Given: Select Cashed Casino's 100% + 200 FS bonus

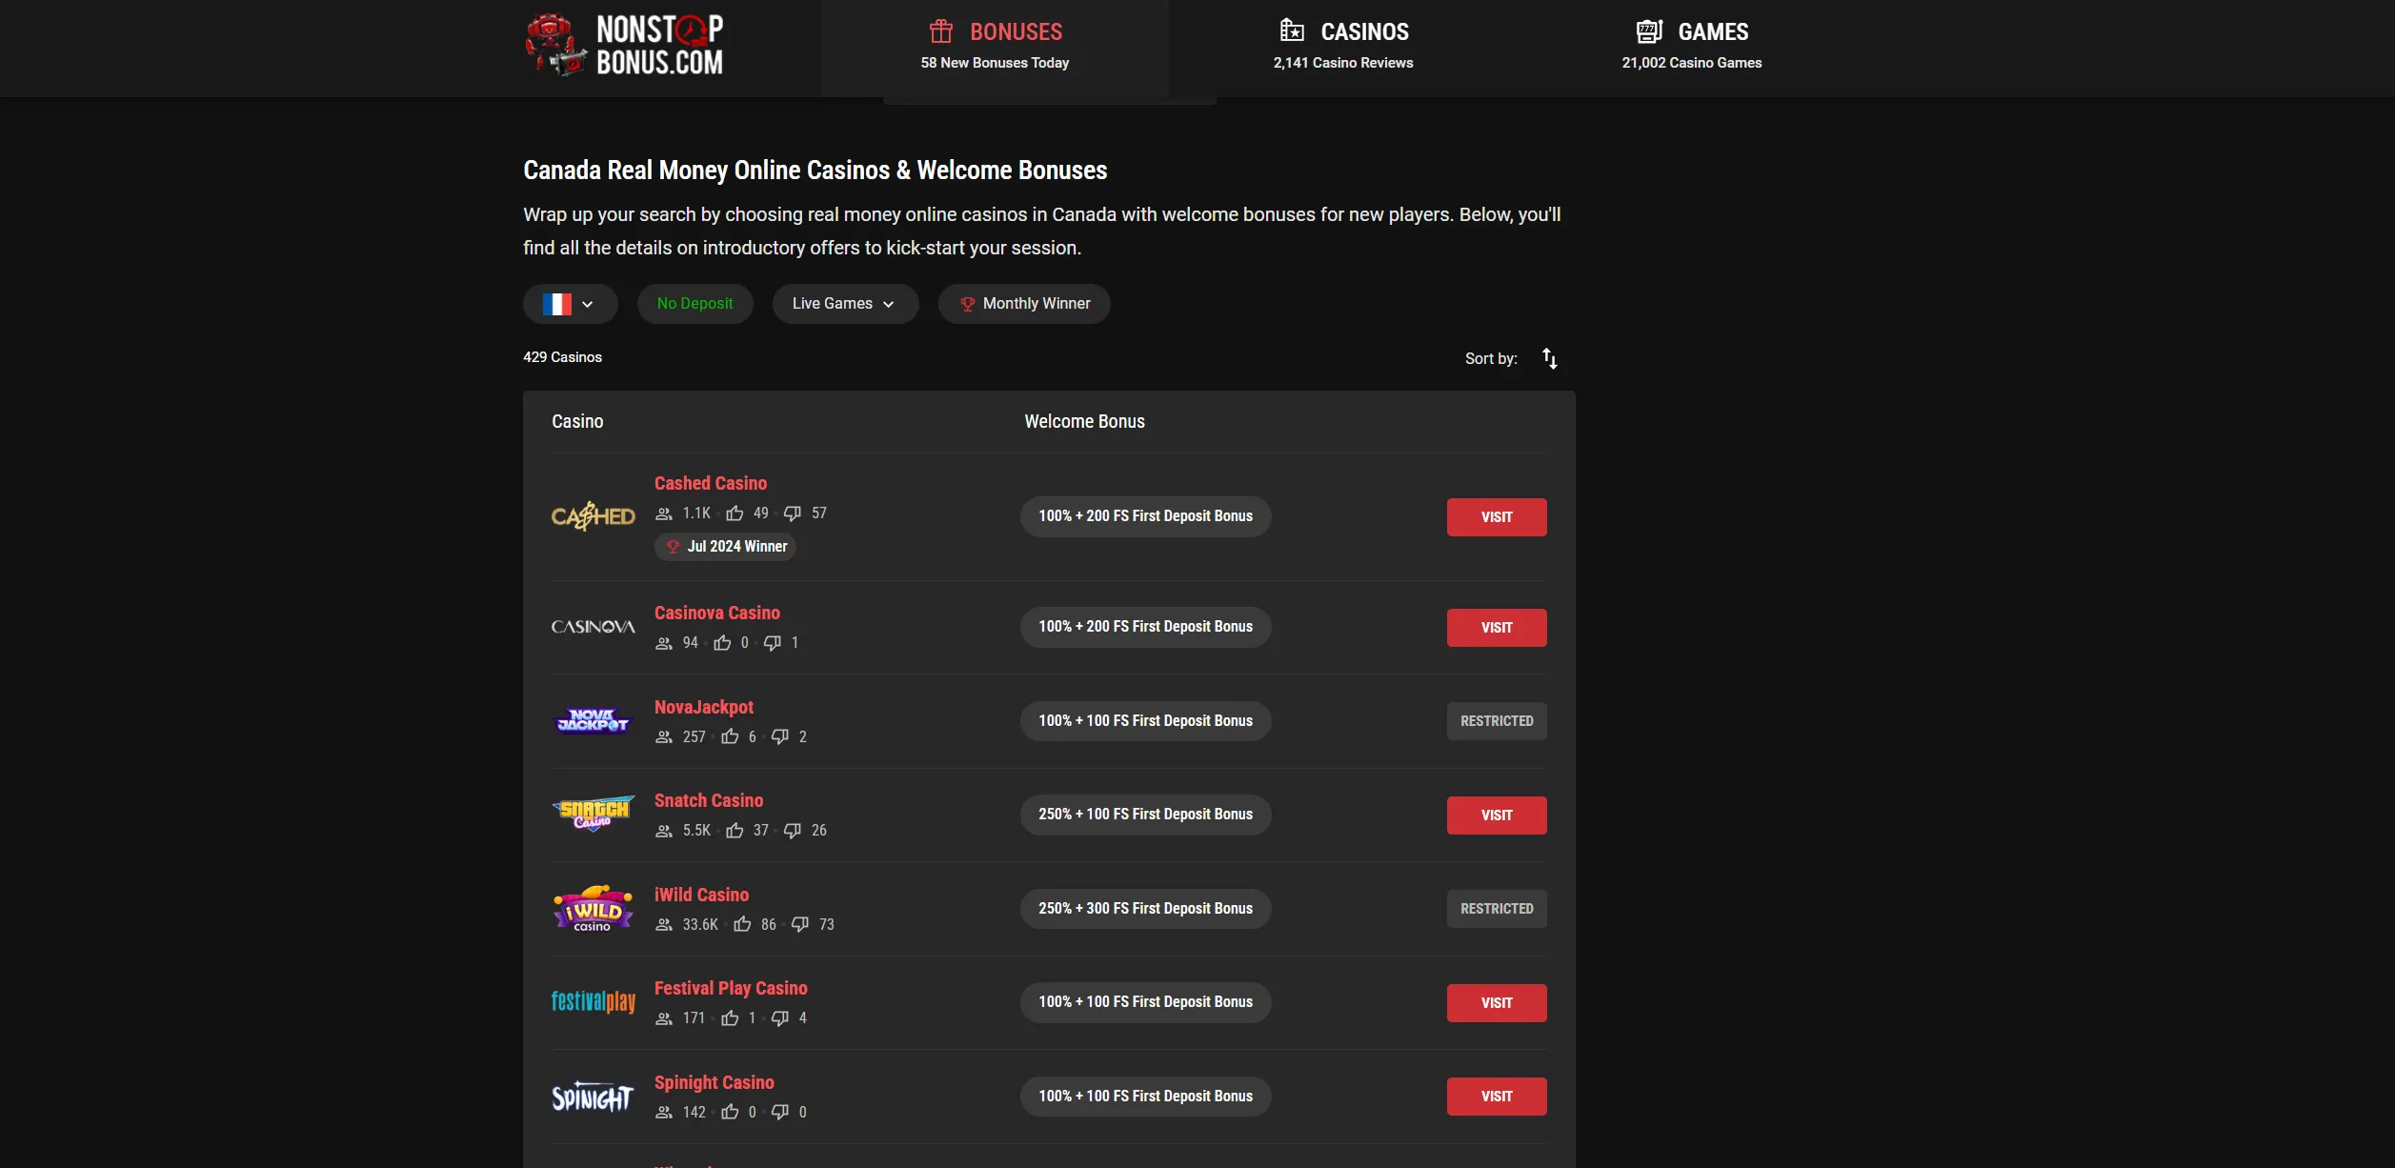Looking at the screenshot, I should pyautogui.click(x=1145, y=516).
